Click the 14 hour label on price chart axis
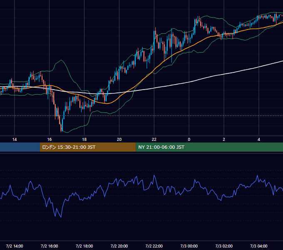This screenshot has height=250, width=283. pyautogui.click(x=15, y=140)
